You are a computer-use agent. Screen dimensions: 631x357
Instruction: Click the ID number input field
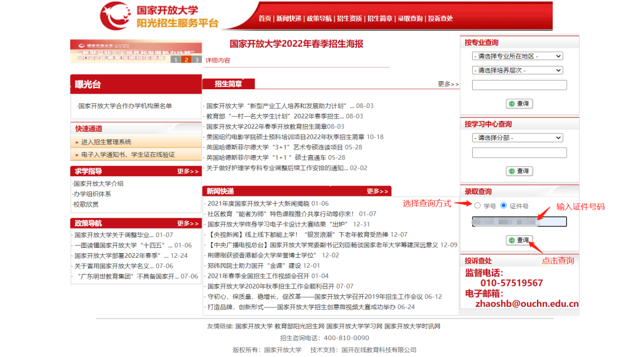(x=519, y=222)
